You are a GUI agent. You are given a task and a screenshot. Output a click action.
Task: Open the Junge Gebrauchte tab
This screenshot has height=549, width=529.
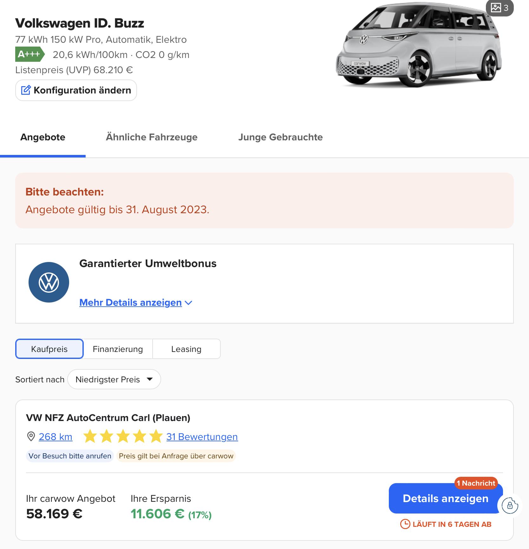[280, 137]
